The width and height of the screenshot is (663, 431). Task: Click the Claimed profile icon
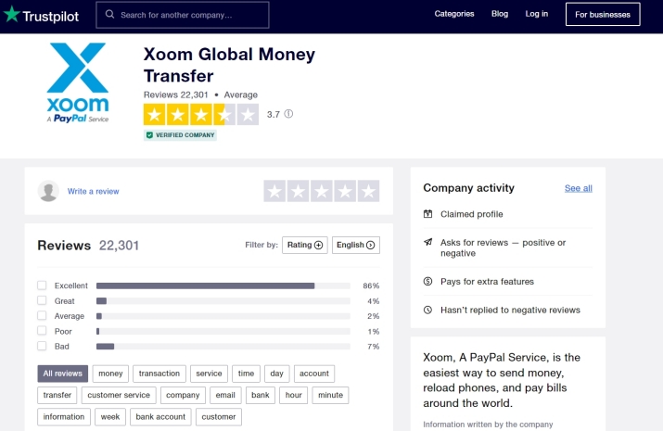pos(427,214)
